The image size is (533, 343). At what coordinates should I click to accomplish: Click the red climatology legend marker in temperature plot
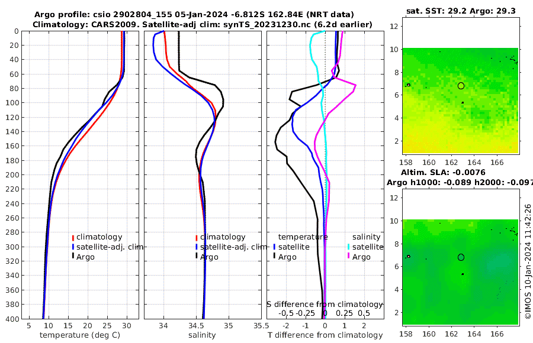73,238
